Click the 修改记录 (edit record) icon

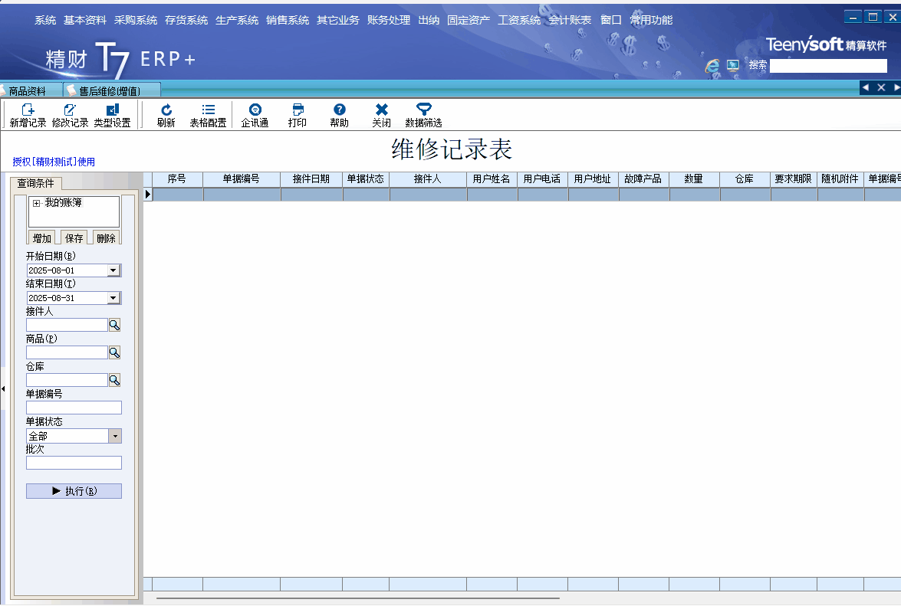70,110
